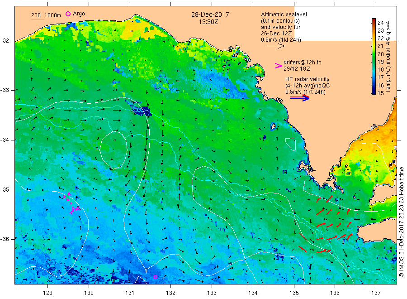Click the longitude label 130
Image resolution: width=407 pixels, height=299 pixels.
[x=89, y=293]
